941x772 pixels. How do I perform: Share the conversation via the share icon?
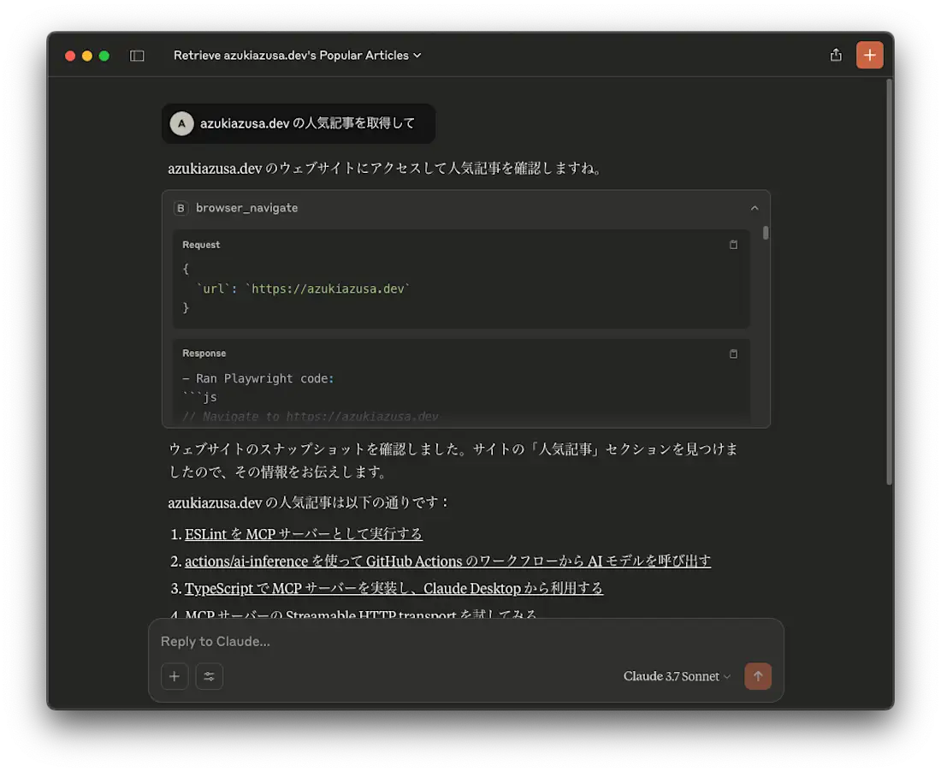click(836, 54)
